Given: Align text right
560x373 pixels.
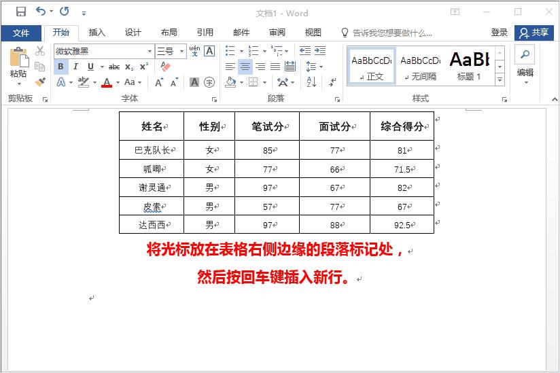Looking at the screenshot, I should 260,67.
